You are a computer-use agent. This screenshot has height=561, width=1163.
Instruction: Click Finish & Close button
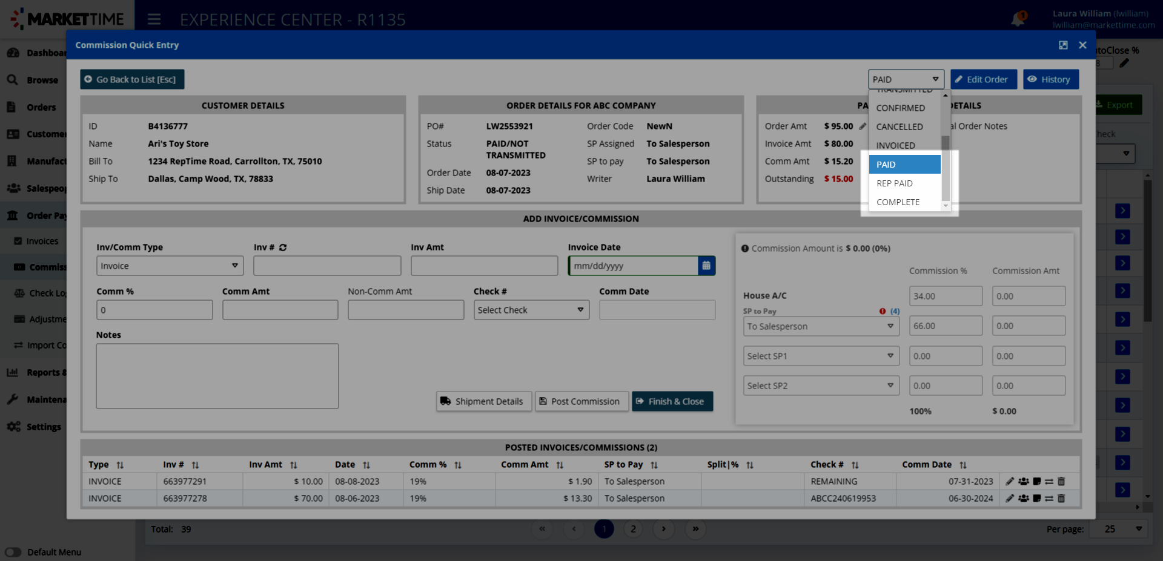point(672,401)
